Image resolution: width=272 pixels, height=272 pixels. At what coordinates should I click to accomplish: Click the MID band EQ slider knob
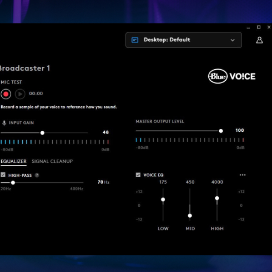(190, 215)
